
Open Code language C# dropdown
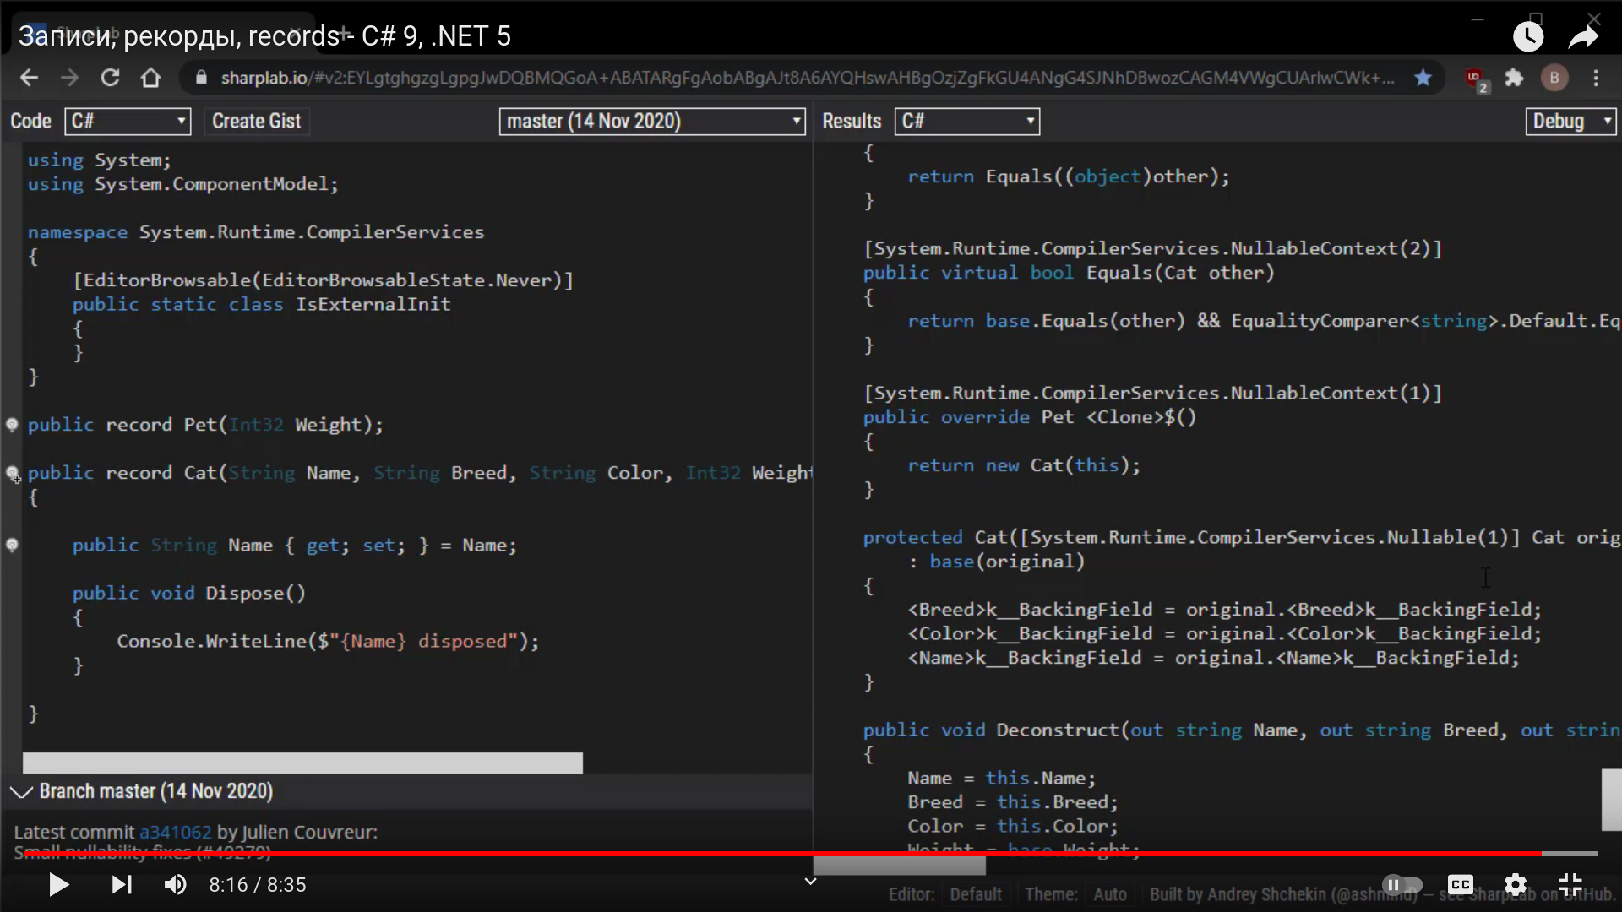(128, 122)
